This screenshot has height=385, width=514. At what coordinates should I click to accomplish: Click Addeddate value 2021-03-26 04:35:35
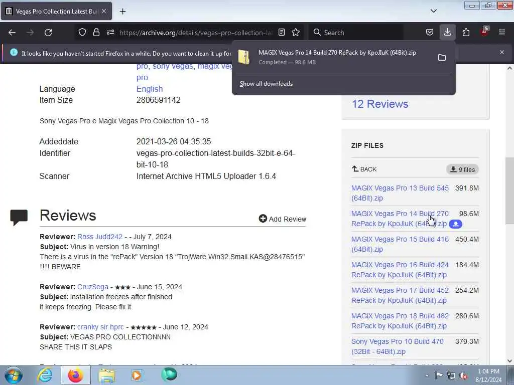point(174,142)
